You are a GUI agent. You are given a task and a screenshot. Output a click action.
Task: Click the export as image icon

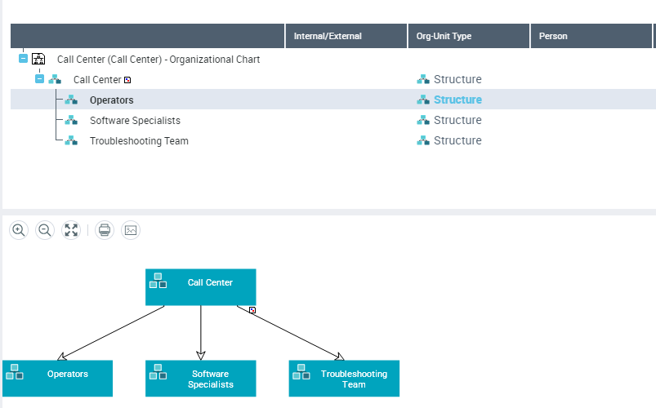(x=131, y=230)
